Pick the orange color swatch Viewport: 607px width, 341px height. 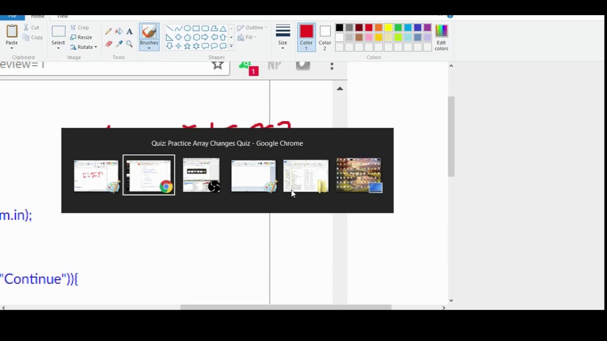[x=378, y=28]
